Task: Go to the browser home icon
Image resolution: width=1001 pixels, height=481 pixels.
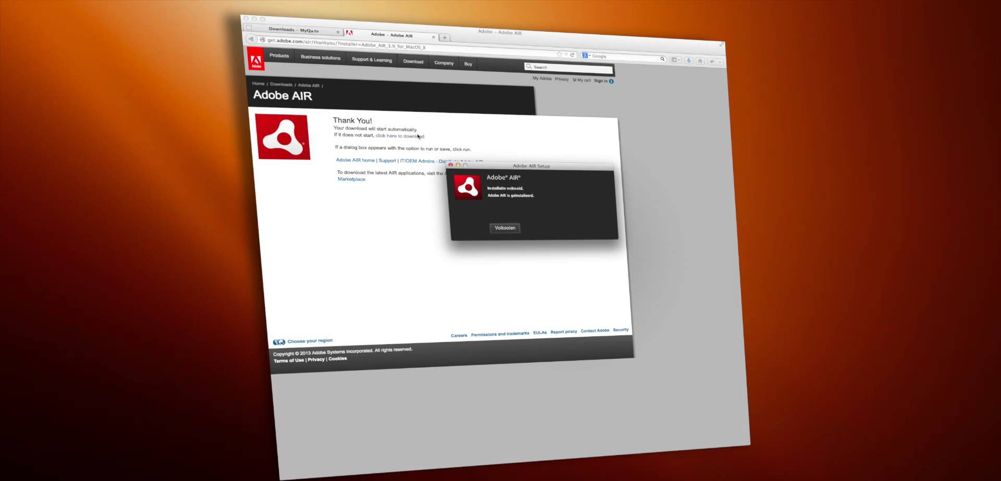Action: 700,61
